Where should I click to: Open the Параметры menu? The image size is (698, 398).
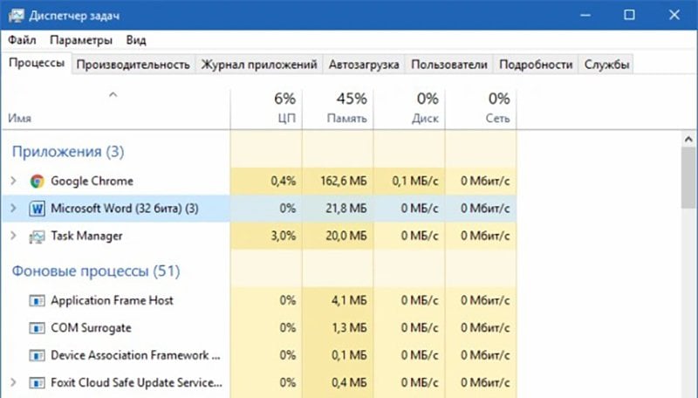click(81, 40)
